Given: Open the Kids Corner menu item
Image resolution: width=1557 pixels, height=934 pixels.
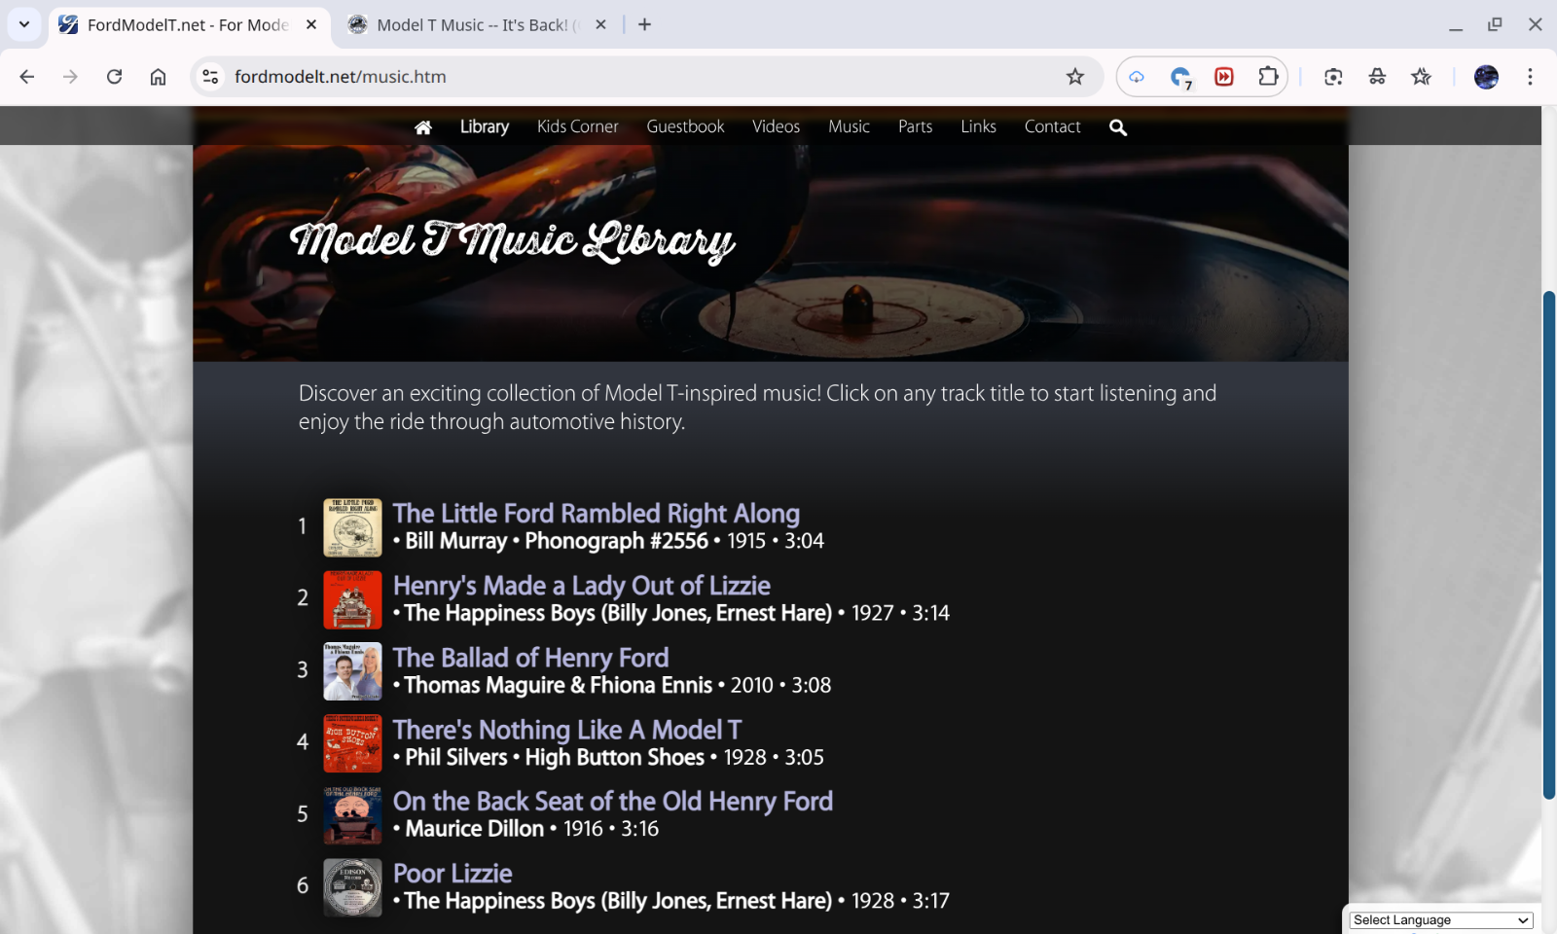Looking at the screenshot, I should (x=577, y=126).
